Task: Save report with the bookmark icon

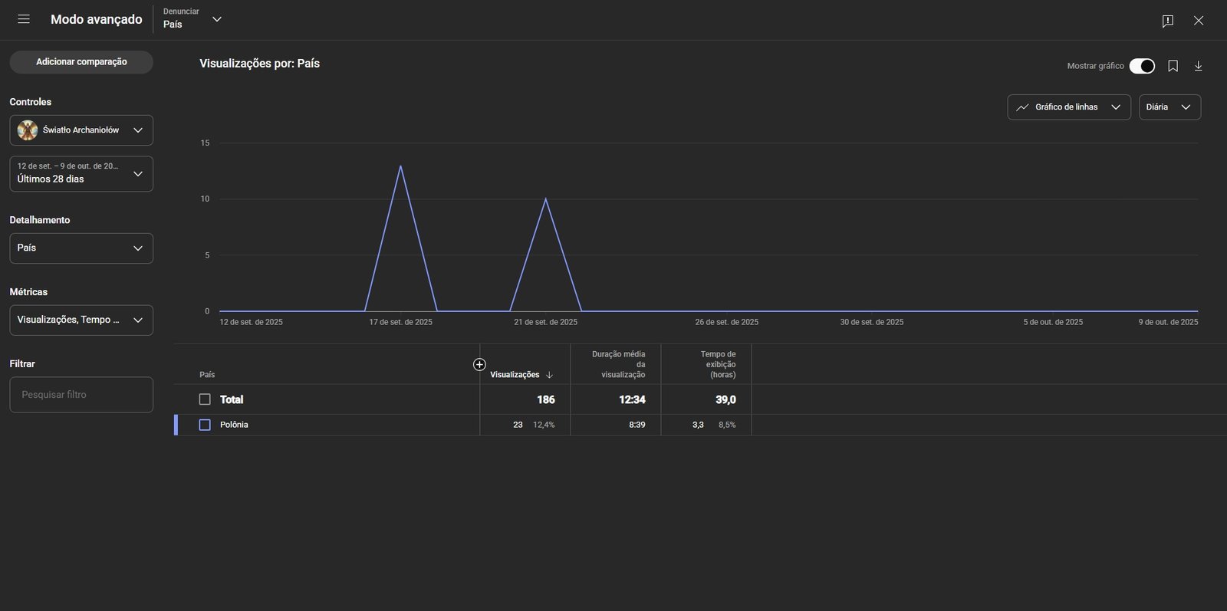Action: click(x=1173, y=66)
